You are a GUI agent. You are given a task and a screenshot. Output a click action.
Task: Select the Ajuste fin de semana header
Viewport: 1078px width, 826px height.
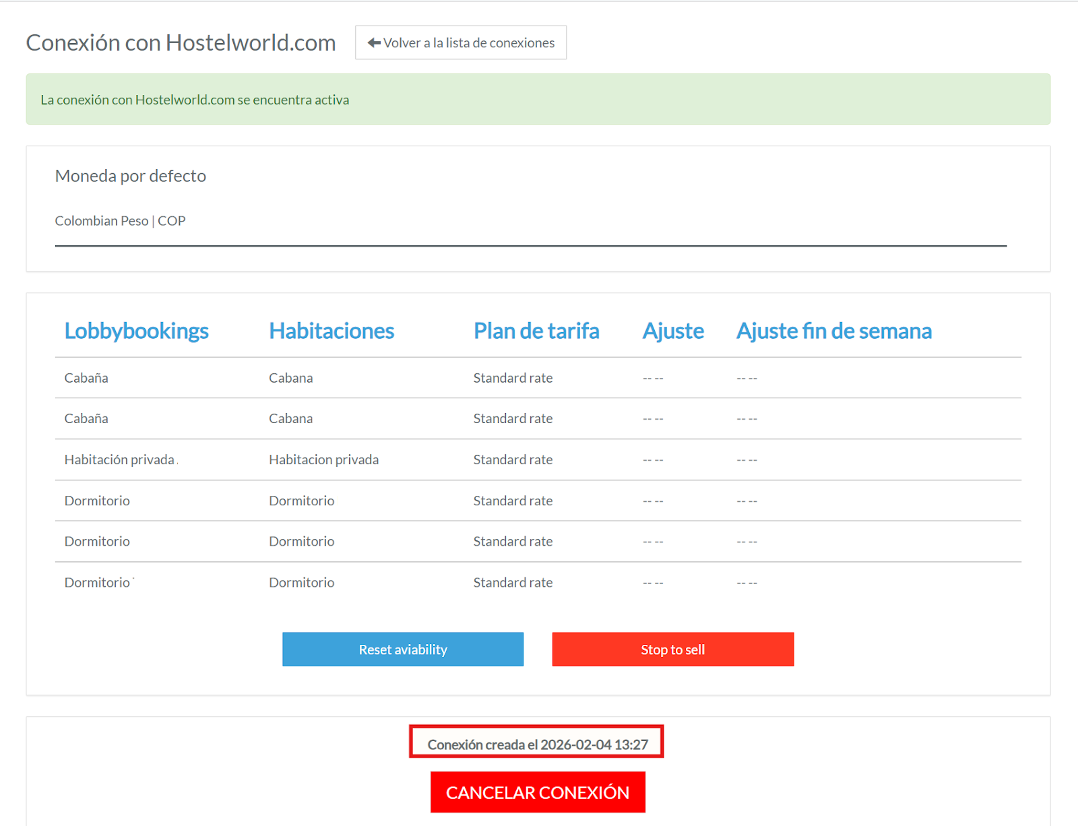pyautogui.click(x=833, y=331)
